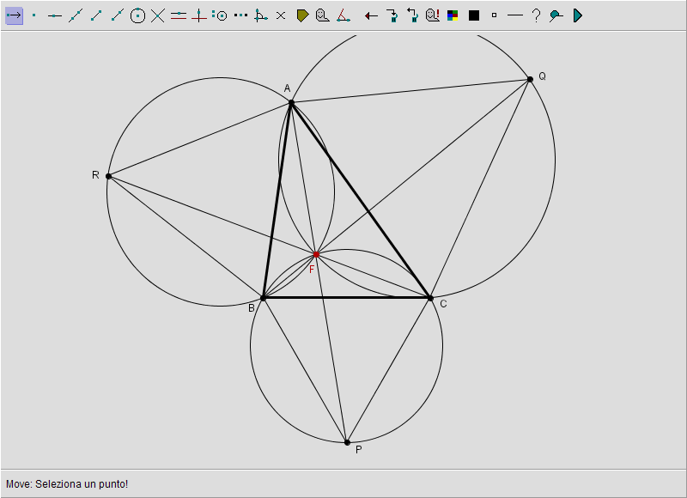
Task: Click the red label letter F
Action: (312, 270)
